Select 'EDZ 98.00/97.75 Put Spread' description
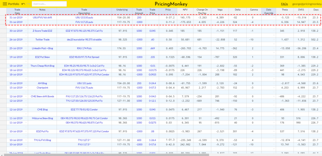 (84, 57)
